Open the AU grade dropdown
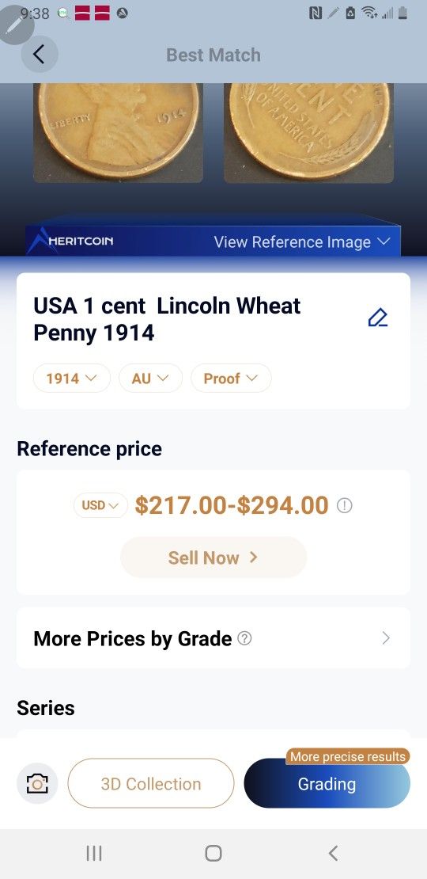 pos(150,379)
